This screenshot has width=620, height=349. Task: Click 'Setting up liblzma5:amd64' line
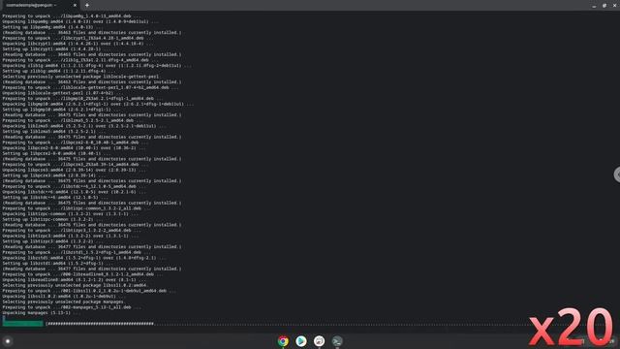[x=54, y=132]
